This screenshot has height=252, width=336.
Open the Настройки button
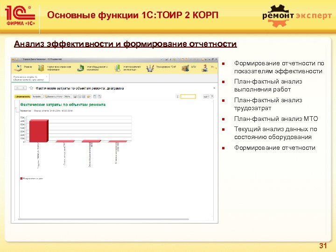tap(38, 97)
